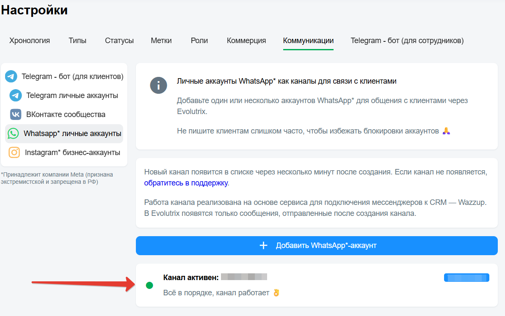
Task: Click the OK hand emoji in channel status
Action: tap(276, 292)
